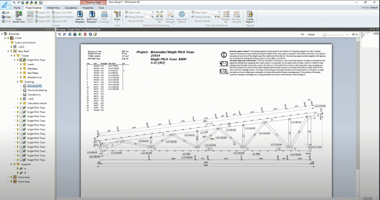Toggle Rename Node checkbox in Member Part Numbering
380x200 pixels.
pos(127,21)
